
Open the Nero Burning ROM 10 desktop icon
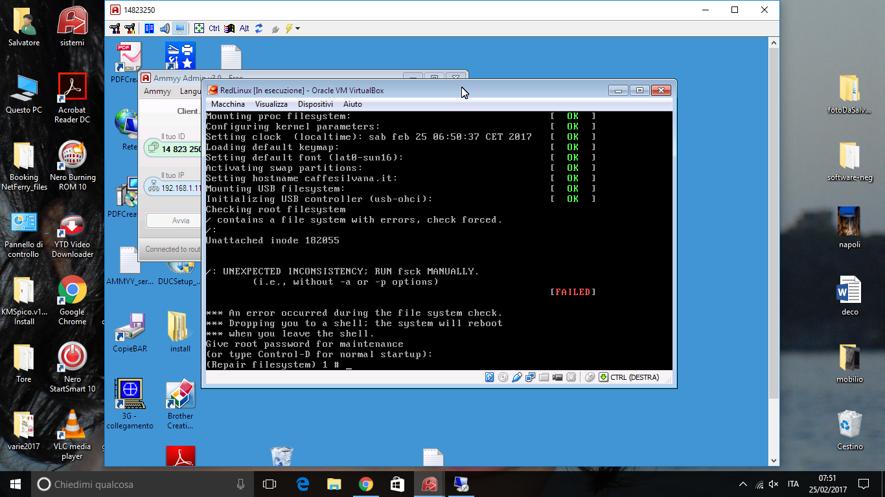click(x=72, y=166)
